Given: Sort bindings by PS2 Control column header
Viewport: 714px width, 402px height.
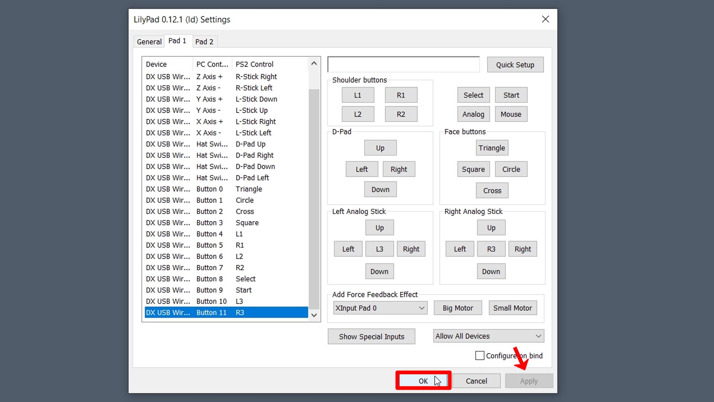Looking at the screenshot, I should [x=270, y=64].
